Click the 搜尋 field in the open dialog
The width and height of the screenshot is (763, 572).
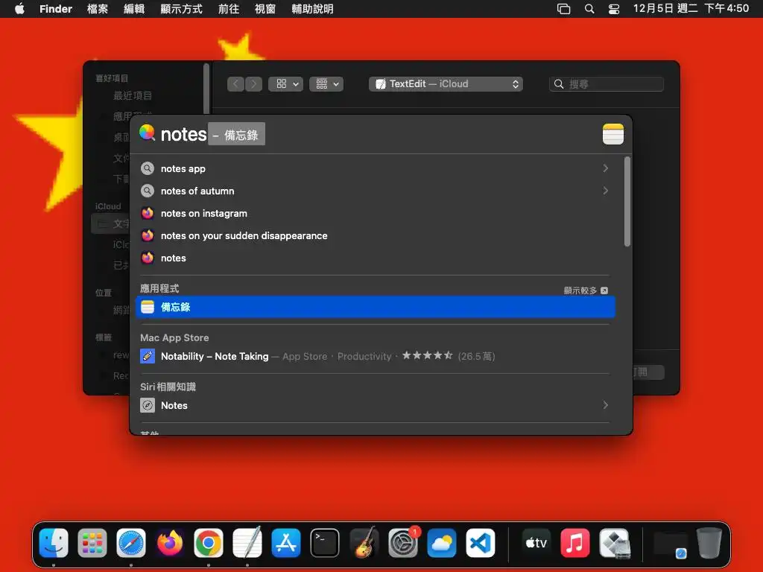tap(607, 84)
